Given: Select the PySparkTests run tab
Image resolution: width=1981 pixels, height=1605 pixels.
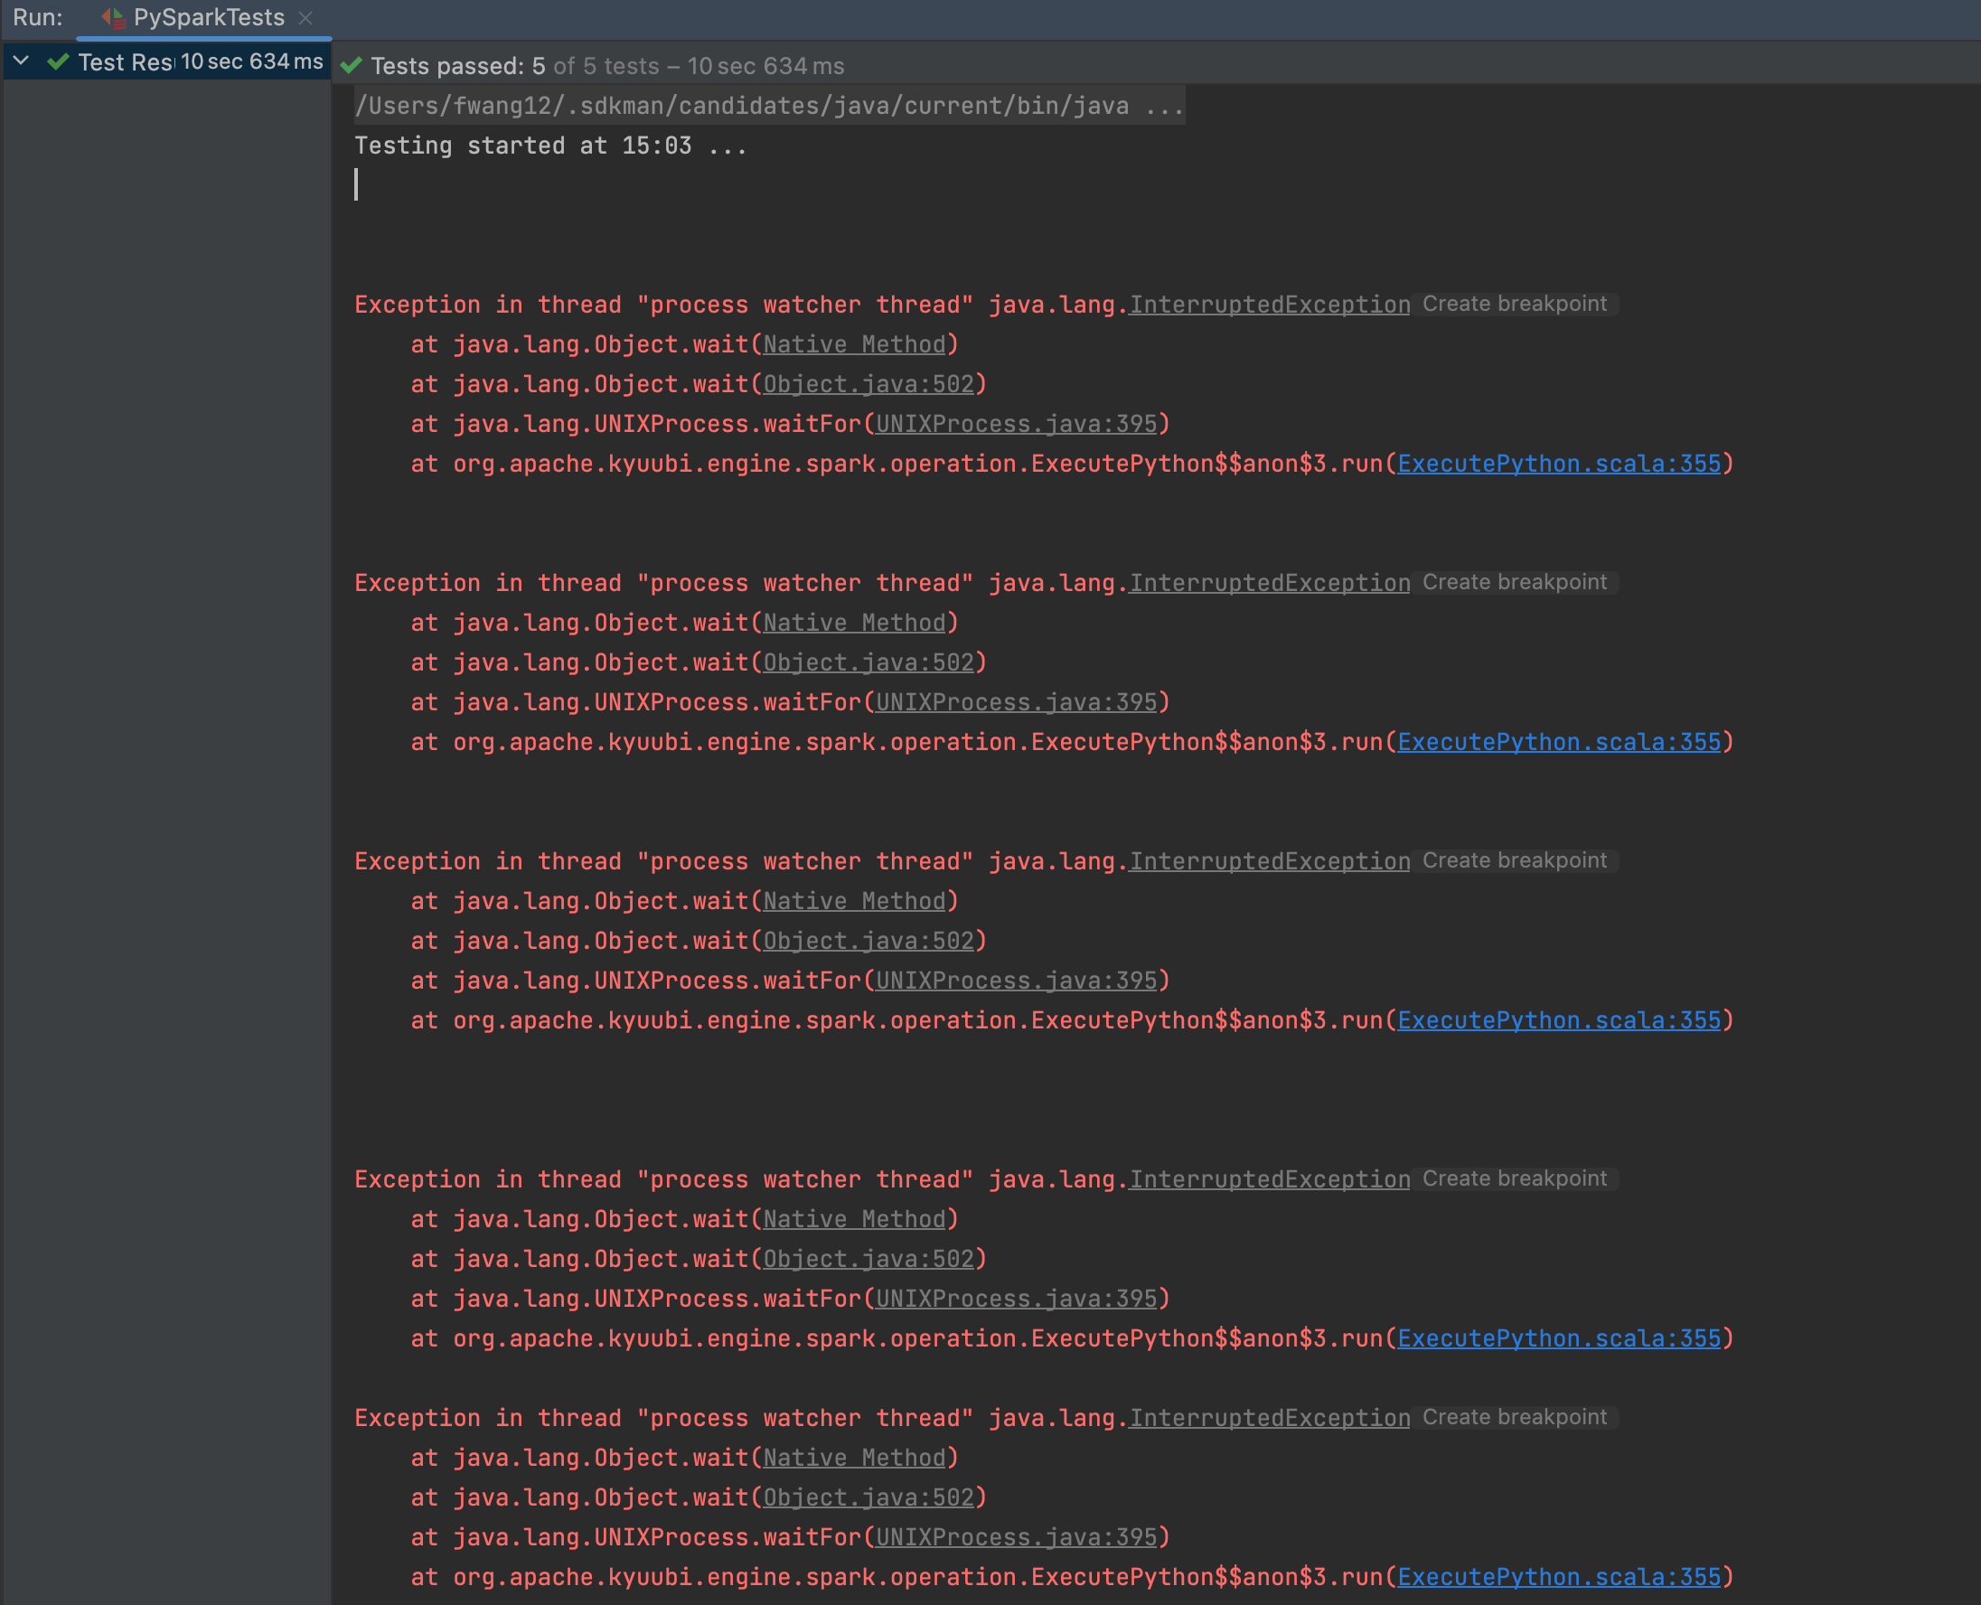Looking at the screenshot, I should tap(208, 17).
